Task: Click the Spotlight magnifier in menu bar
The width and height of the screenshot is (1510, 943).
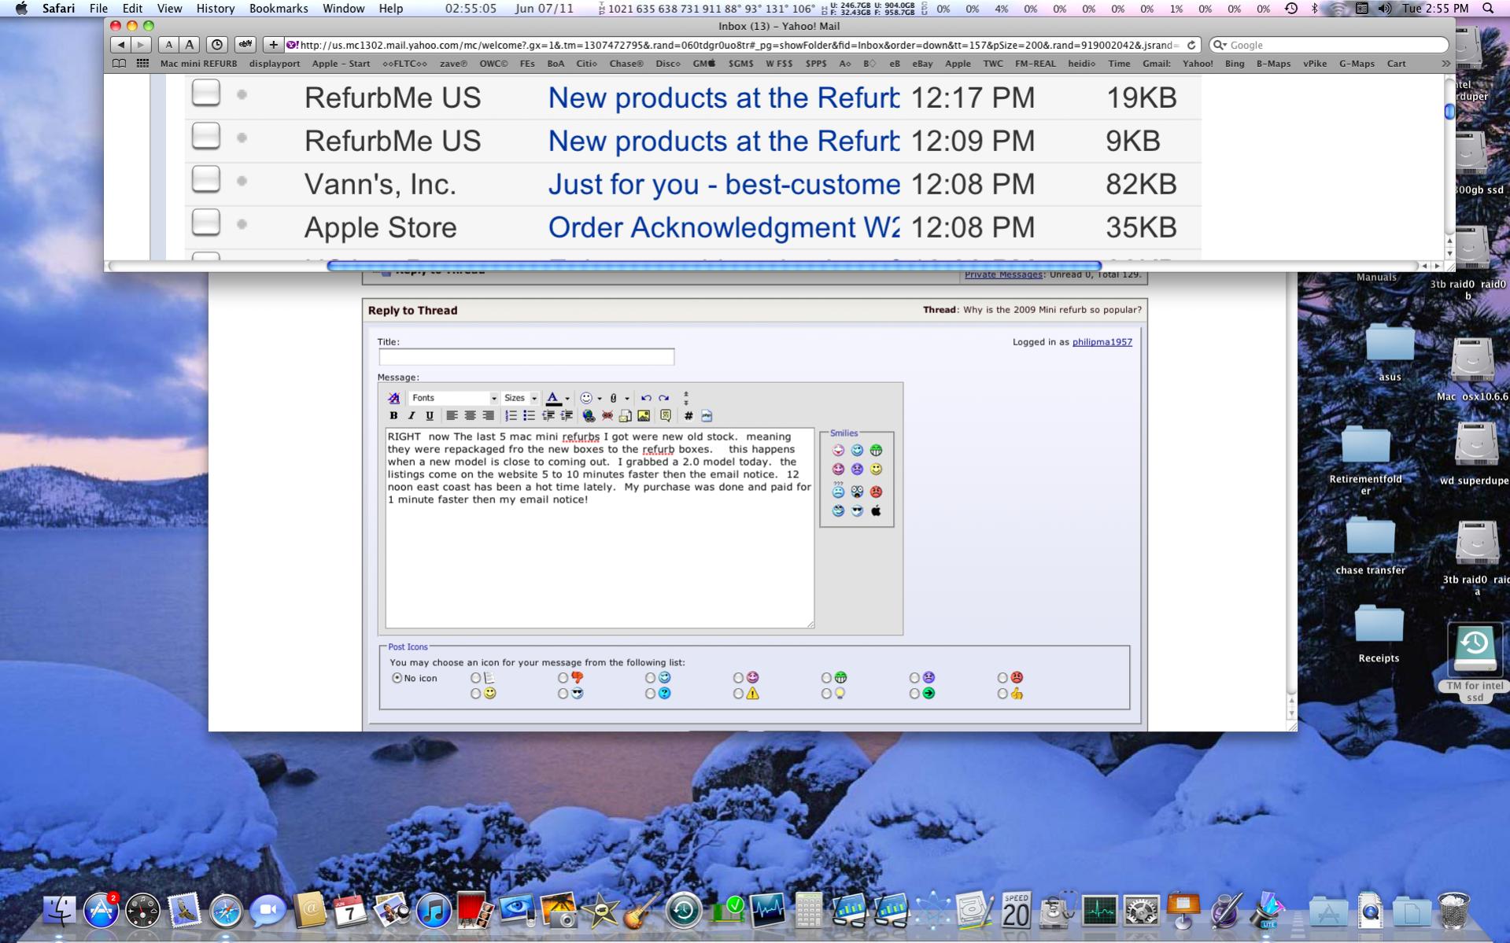Action: point(1487,9)
